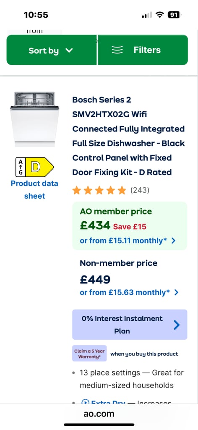198x430 pixels.
Task: Open the Bosch dishwasher product image
Action: pos(34,120)
